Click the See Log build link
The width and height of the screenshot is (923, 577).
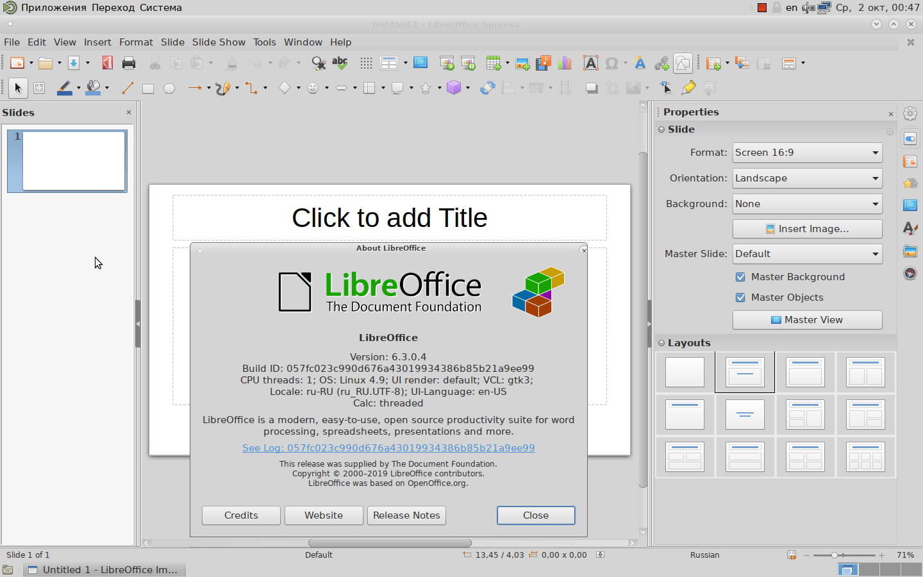388,448
